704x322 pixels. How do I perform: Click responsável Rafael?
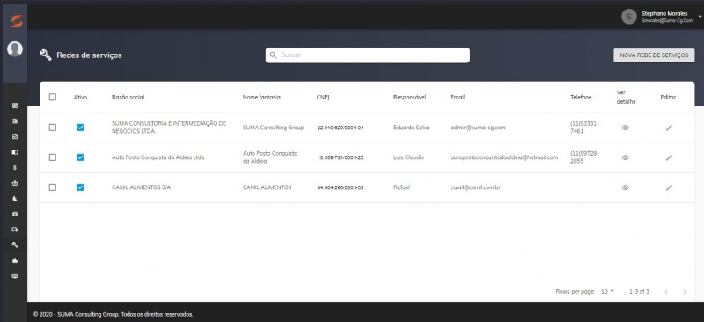[401, 187]
